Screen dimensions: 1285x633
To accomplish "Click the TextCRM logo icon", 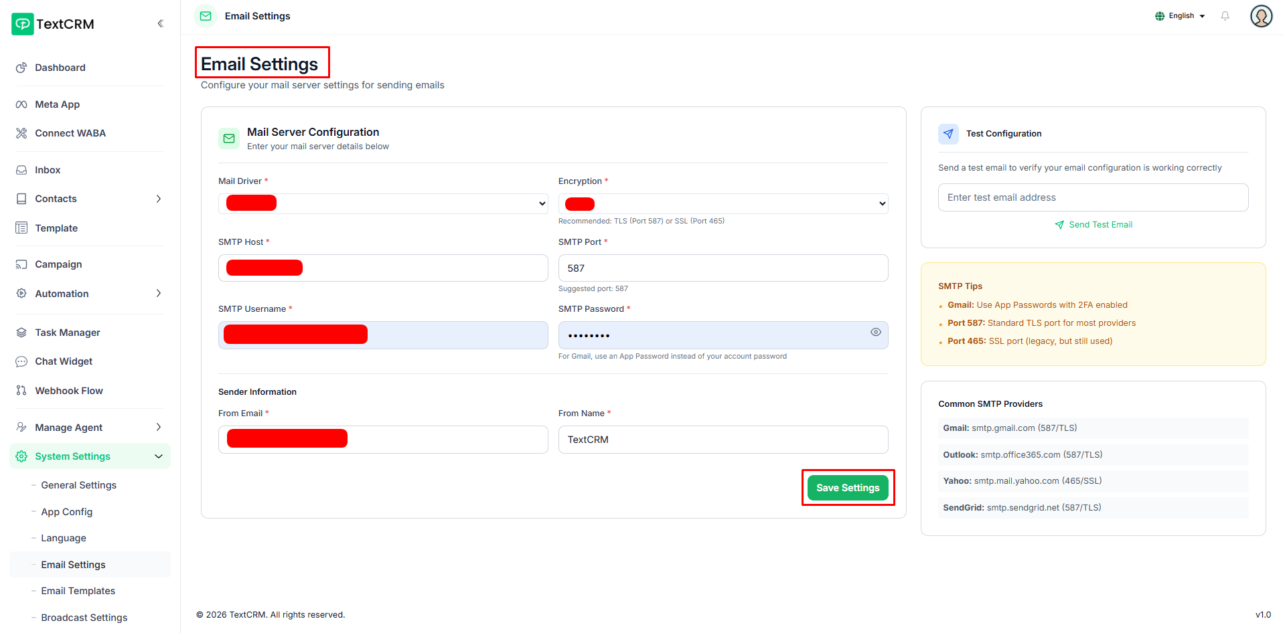I will pos(22,24).
